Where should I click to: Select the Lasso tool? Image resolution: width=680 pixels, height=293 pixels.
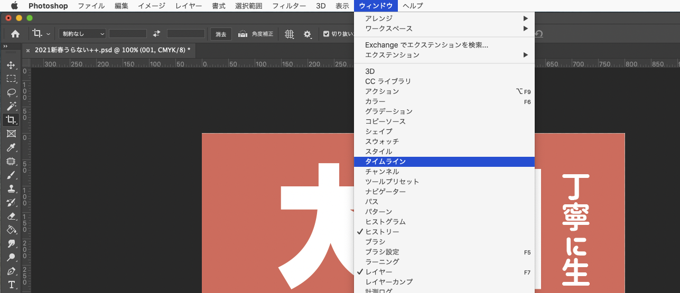coord(11,92)
